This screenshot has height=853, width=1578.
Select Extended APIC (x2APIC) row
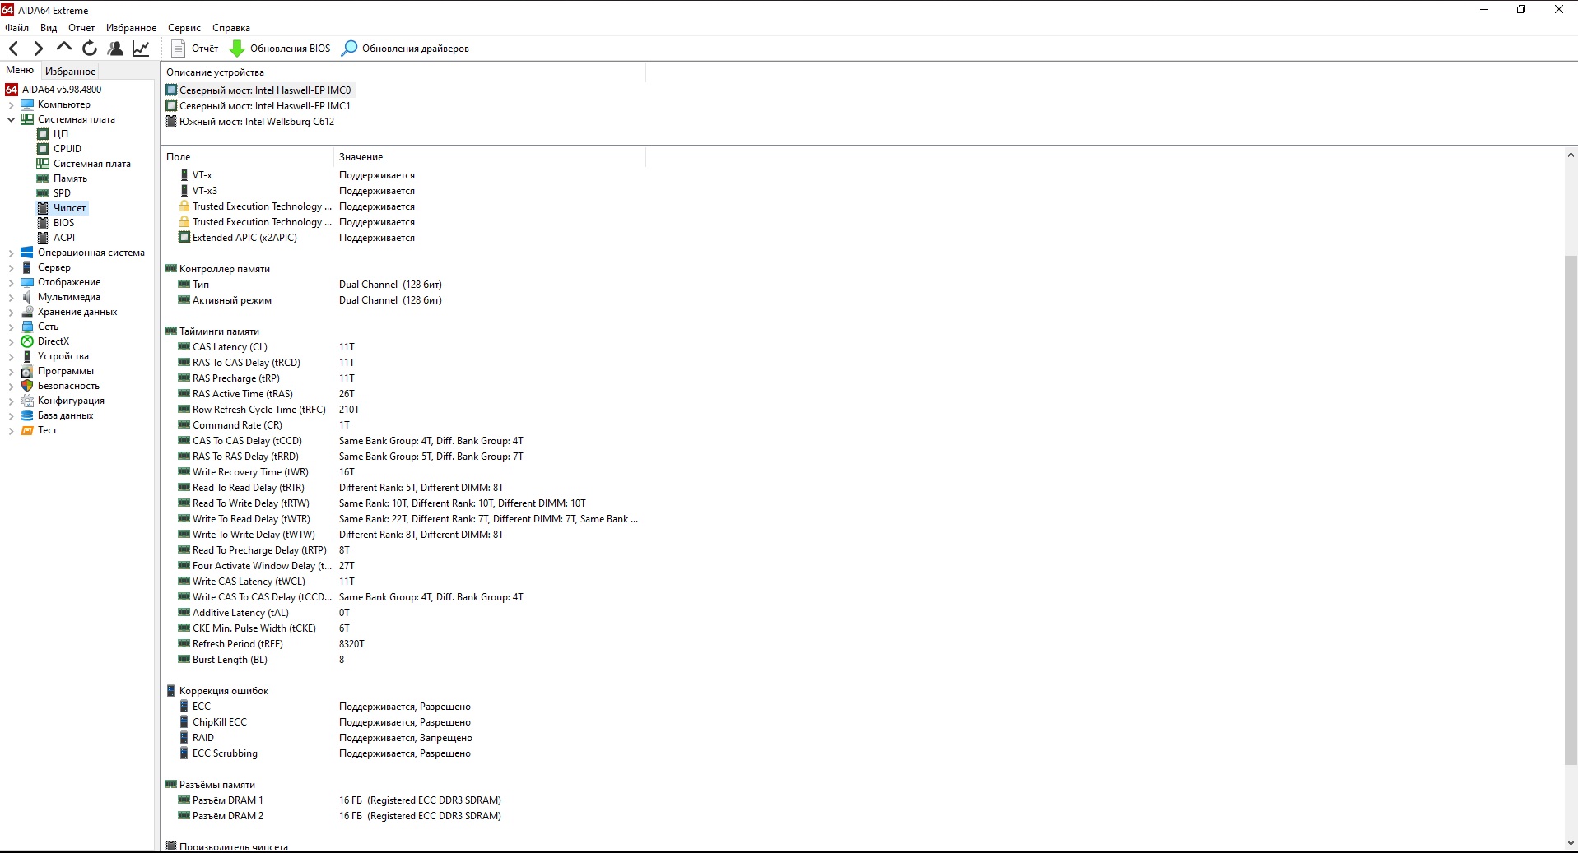pyautogui.click(x=403, y=238)
